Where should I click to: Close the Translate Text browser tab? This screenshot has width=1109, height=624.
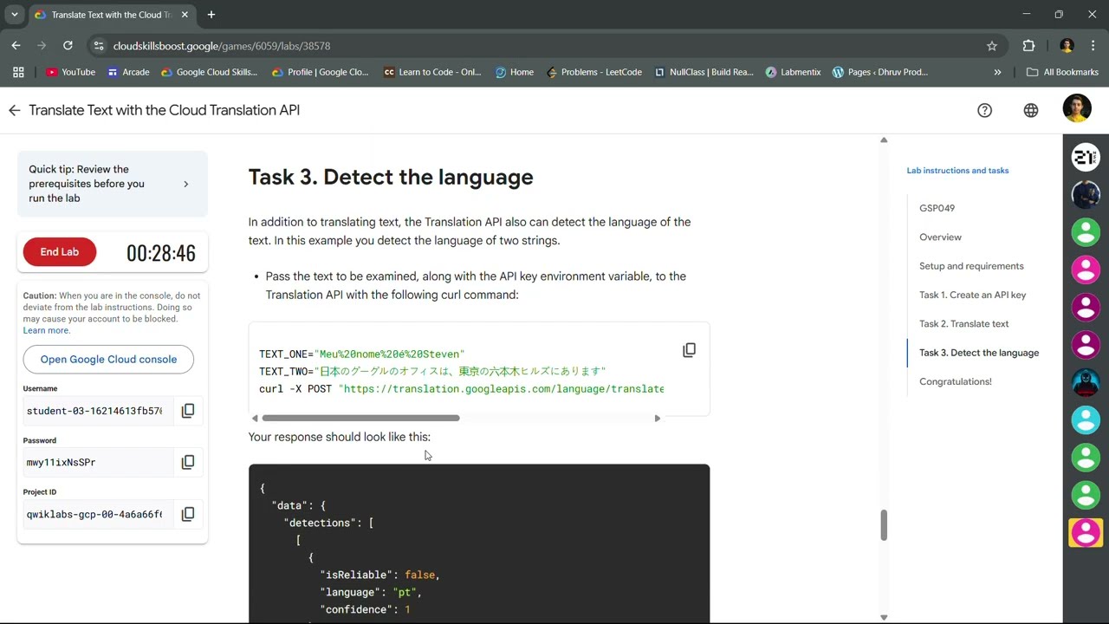tap(185, 15)
